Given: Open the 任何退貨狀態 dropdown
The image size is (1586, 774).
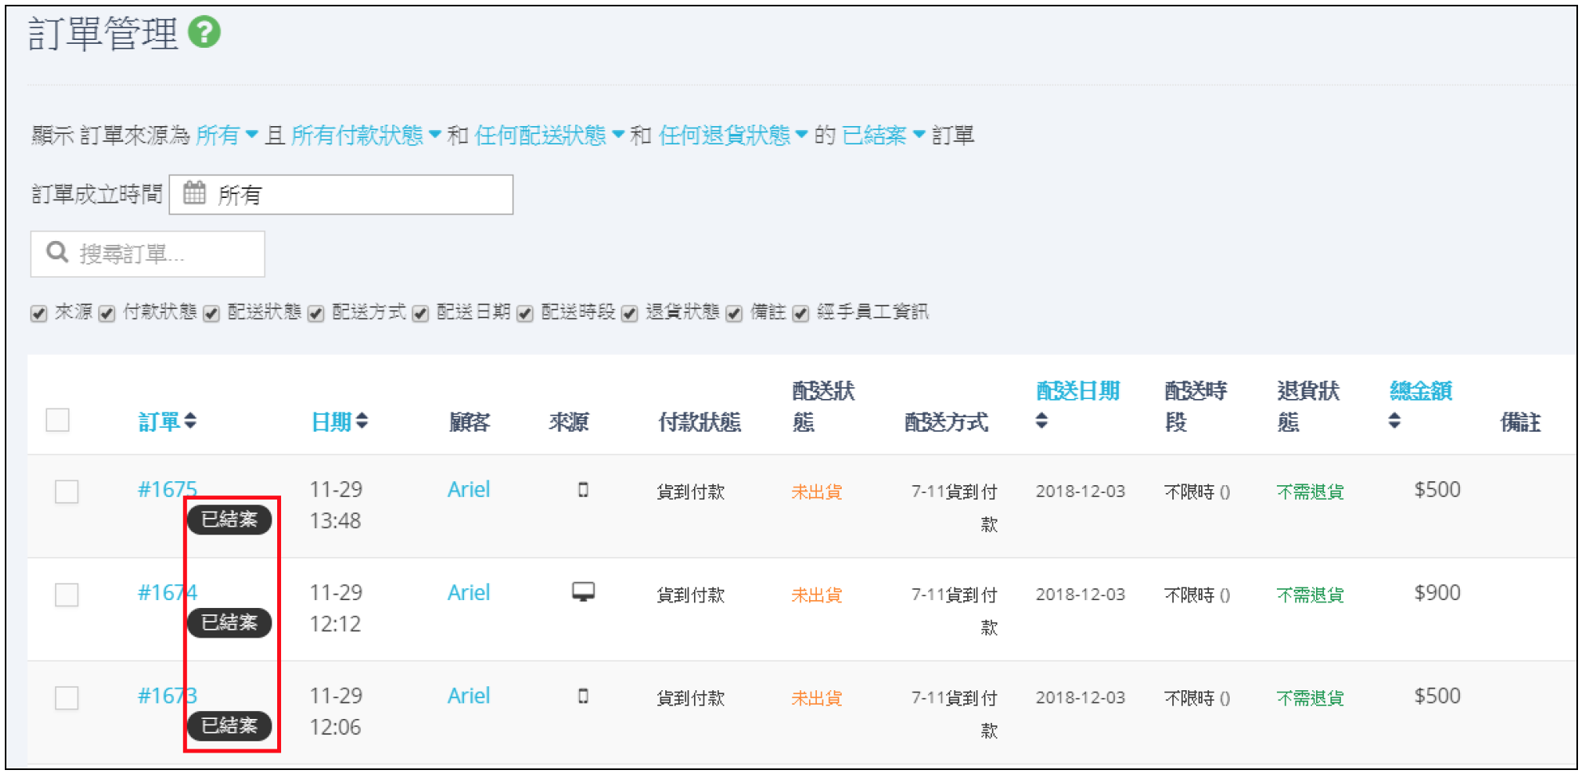Looking at the screenshot, I should click(x=733, y=135).
